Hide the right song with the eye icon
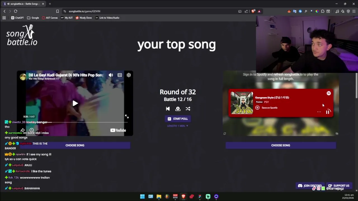The image size is (358, 201). click(337, 134)
